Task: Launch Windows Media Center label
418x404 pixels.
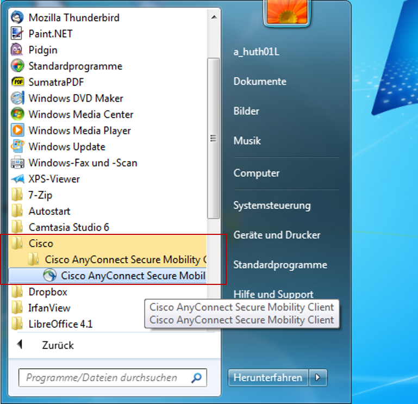Action: (81, 114)
